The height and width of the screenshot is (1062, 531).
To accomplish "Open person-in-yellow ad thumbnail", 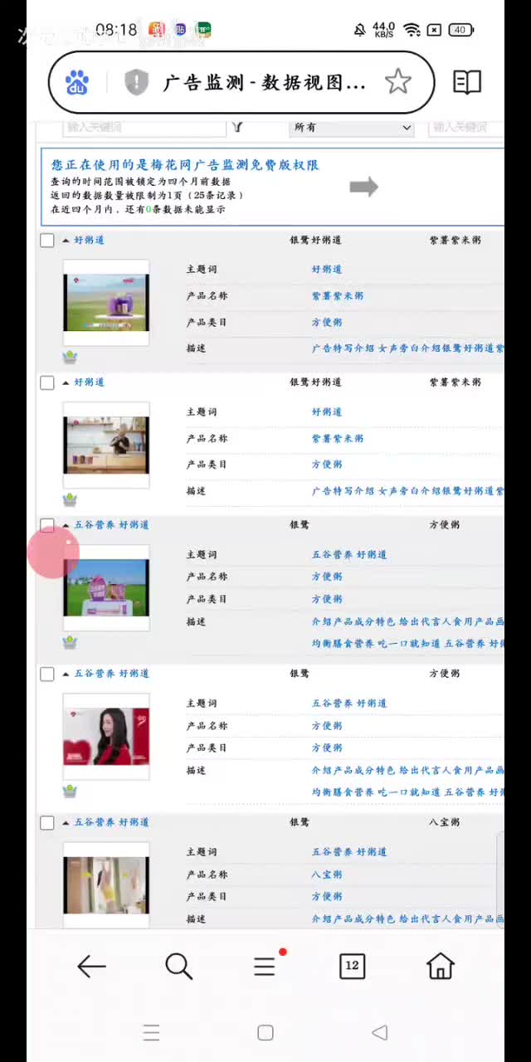I will pos(106,885).
